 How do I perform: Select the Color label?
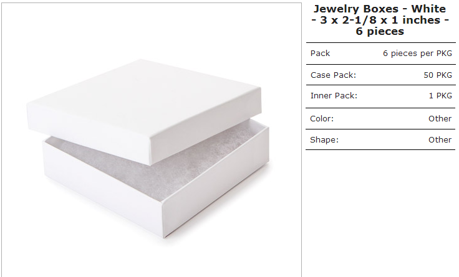pos(322,119)
